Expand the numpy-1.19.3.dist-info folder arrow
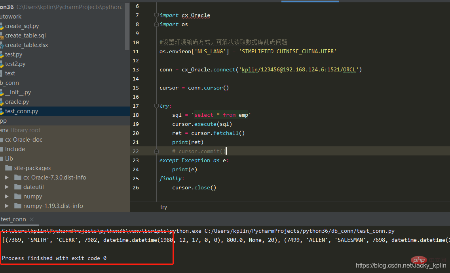 (6, 206)
